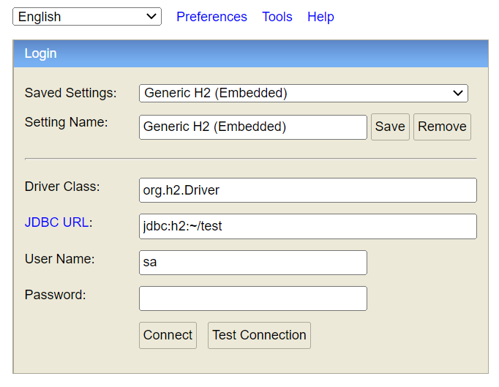Click into the Driver Class field
The width and height of the screenshot is (499, 387).
(308, 190)
